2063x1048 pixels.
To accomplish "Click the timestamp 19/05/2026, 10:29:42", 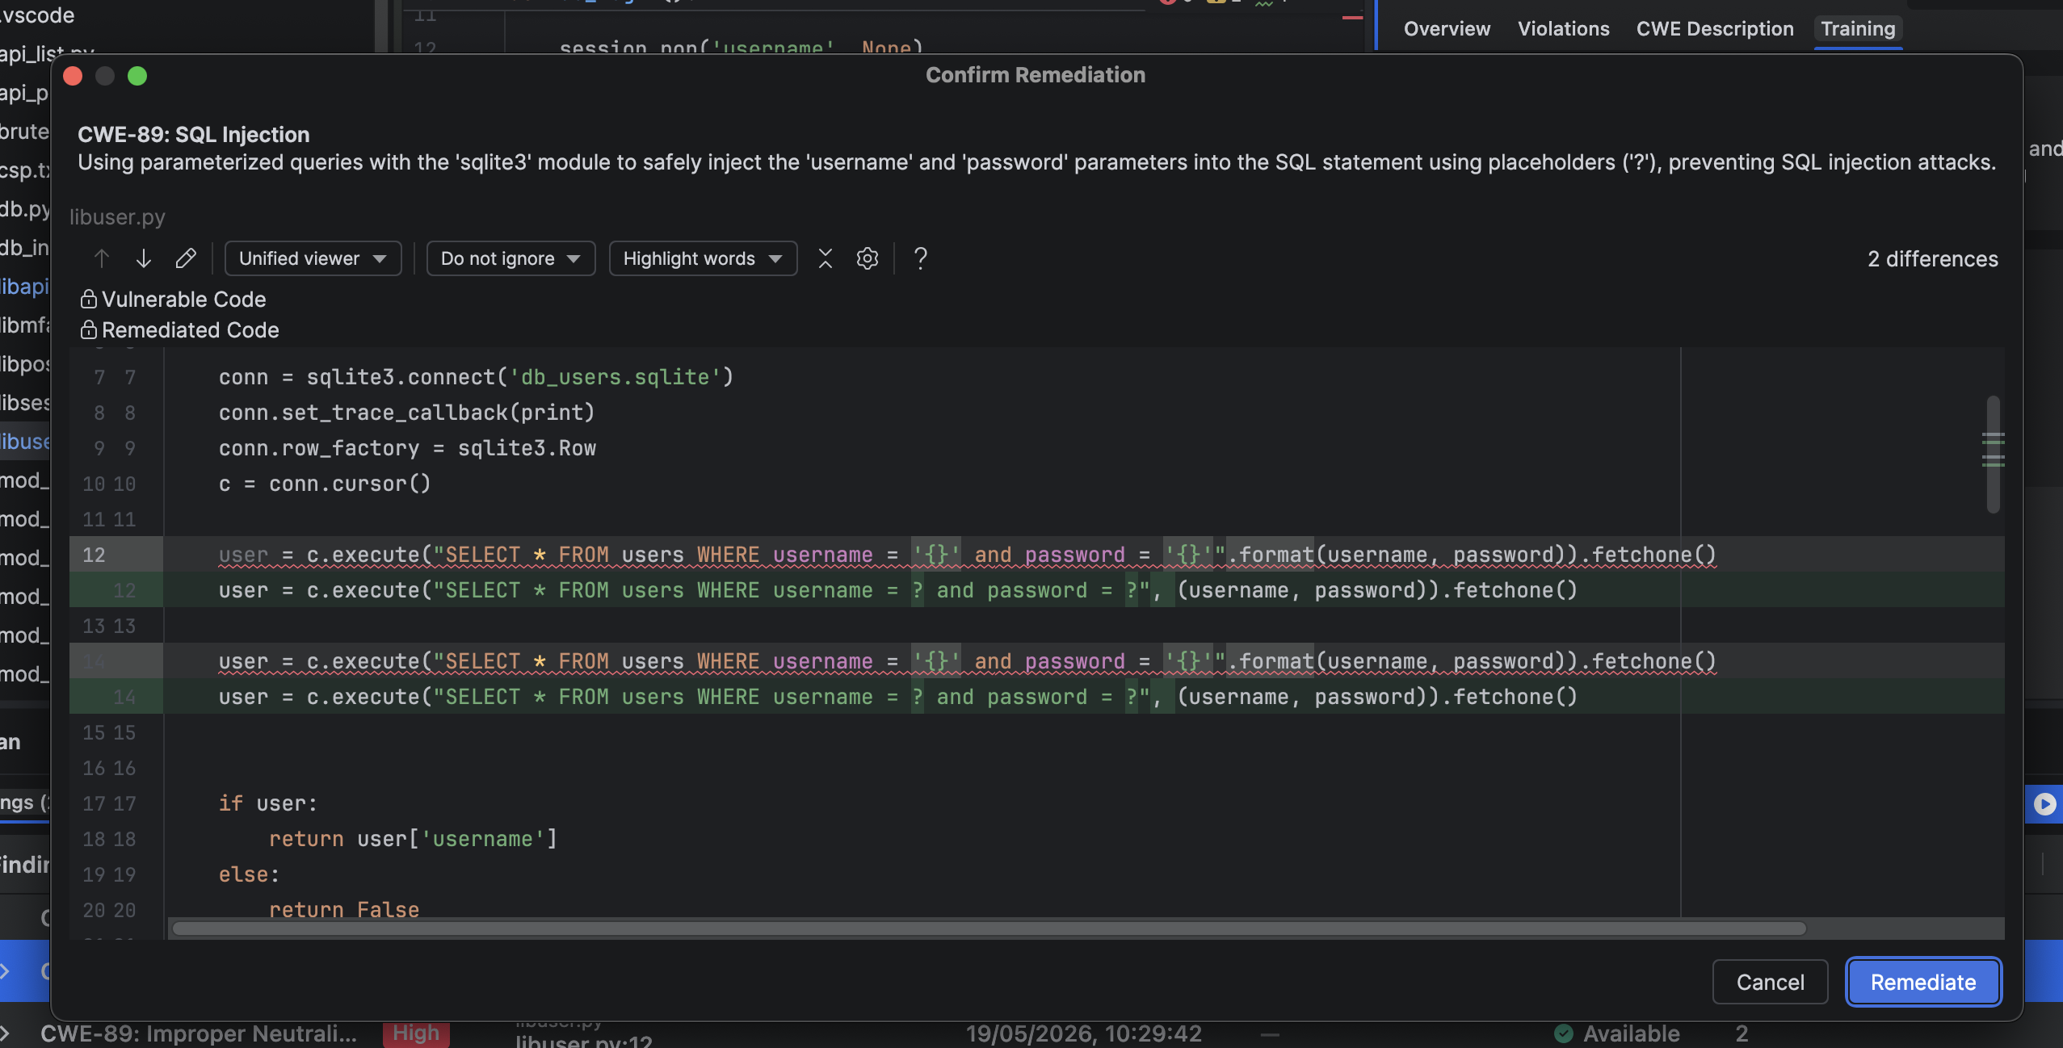I will coord(1083,1033).
